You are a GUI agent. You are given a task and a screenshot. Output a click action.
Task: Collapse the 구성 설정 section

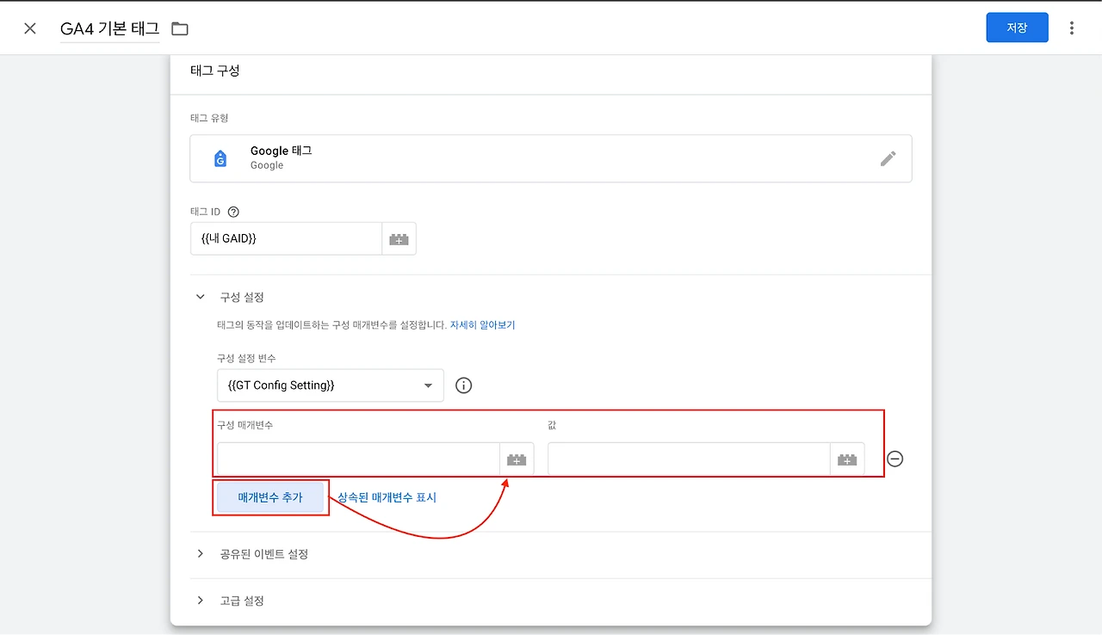(201, 297)
